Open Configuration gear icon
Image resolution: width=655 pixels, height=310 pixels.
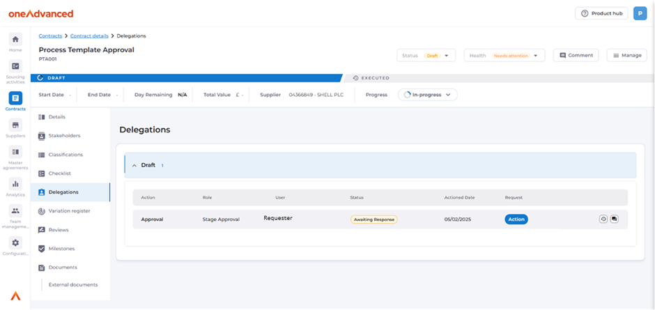15,242
